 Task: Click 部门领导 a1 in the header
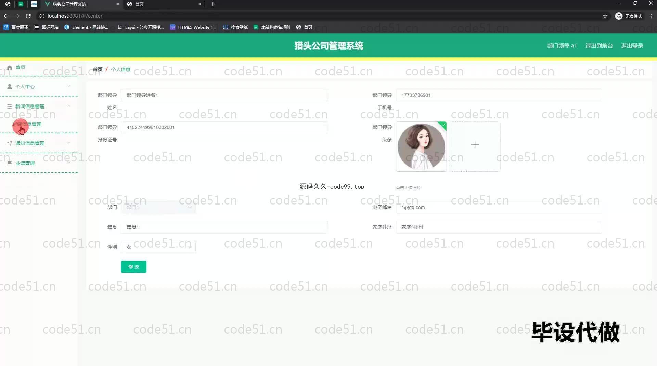(x=562, y=46)
